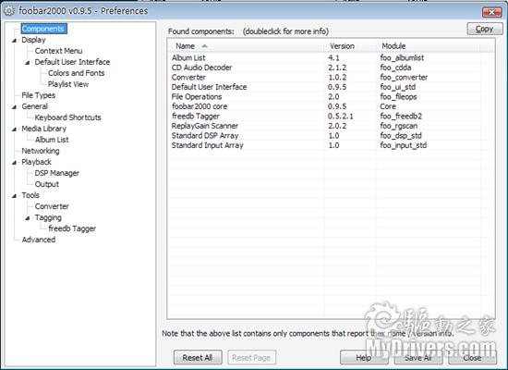The width and height of the screenshot is (508, 370).
Task: Click the foo_input_std module cell
Action: pos(404,145)
